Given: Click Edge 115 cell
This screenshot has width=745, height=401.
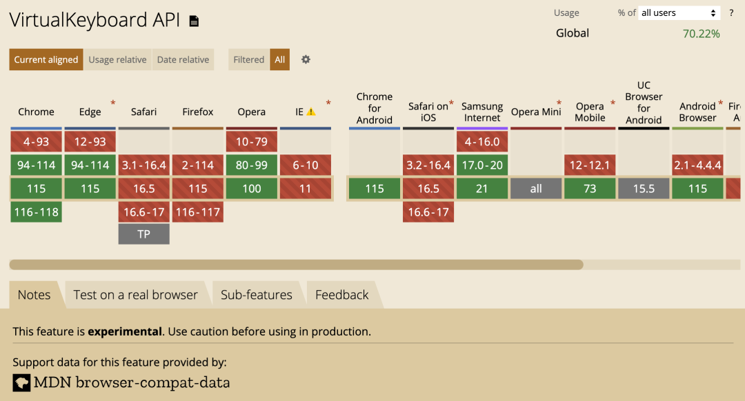Looking at the screenshot, I should pyautogui.click(x=90, y=188).
